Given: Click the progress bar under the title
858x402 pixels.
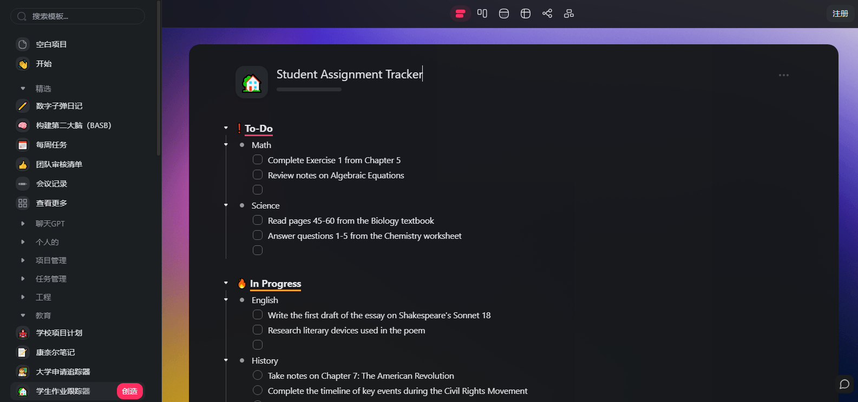Looking at the screenshot, I should click(309, 90).
